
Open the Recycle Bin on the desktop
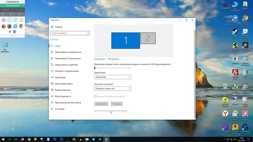(x=225, y=87)
